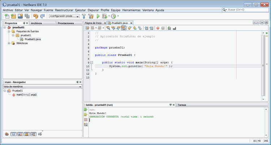The image size is (271, 145).
Task: Expand the Bibliotecas node
Action: [9, 43]
